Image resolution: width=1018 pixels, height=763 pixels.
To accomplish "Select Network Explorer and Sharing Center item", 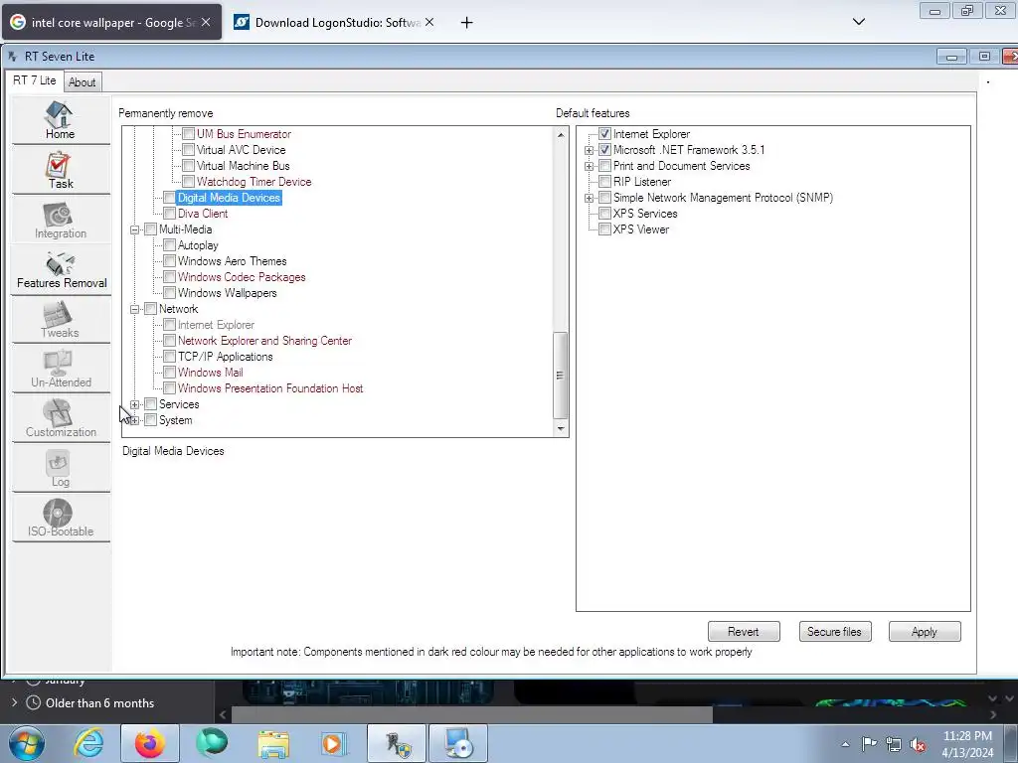I will (264, 341).
